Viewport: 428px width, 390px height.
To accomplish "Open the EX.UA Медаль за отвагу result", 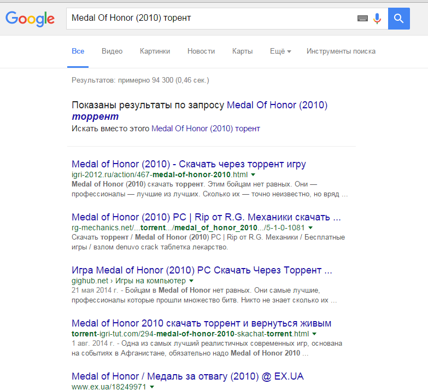I will click(187, 376).
